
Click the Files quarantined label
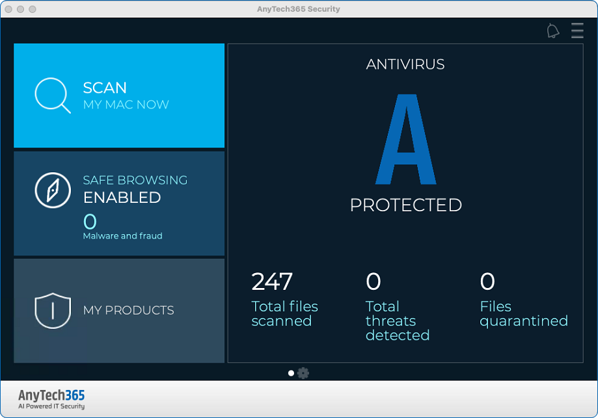(524, 313)
